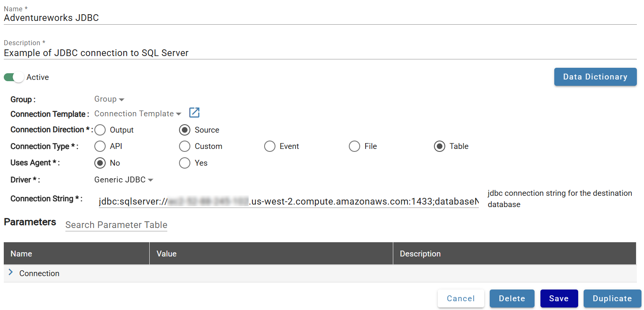The image size is (644, 310).
Task: Select Output connection direction
Action: click(x=100, y=130)
